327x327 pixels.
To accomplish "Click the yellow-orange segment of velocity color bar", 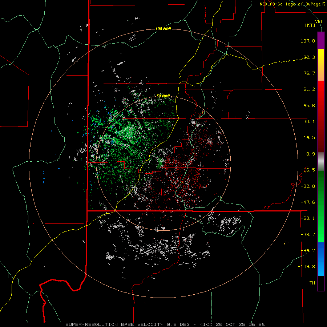I will click(x=321, y=65).
